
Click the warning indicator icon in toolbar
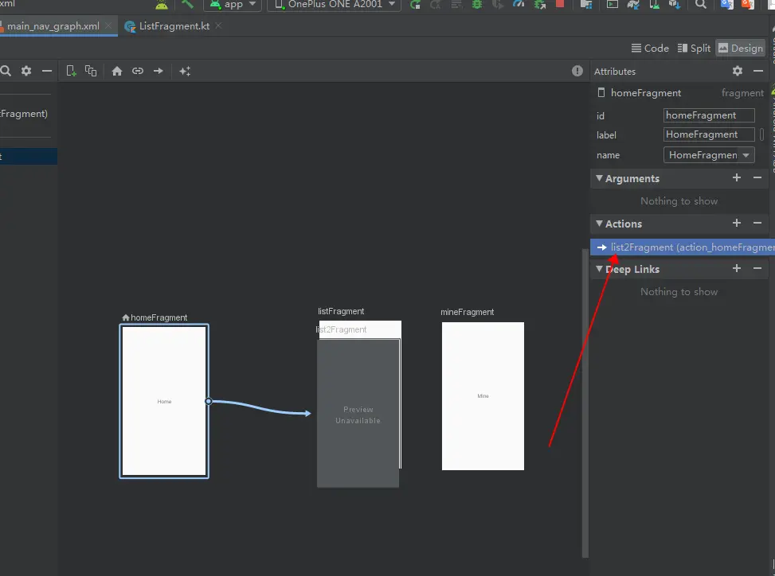point(577,71)
